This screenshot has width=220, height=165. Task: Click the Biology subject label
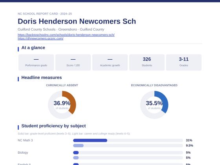(23, 152)
